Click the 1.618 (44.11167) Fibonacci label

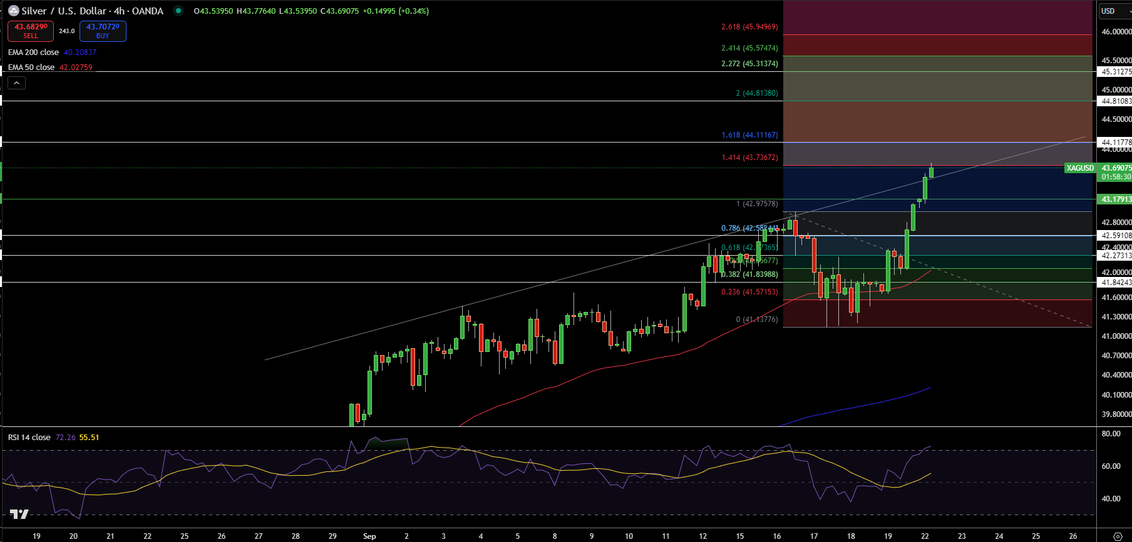point(749,135)
